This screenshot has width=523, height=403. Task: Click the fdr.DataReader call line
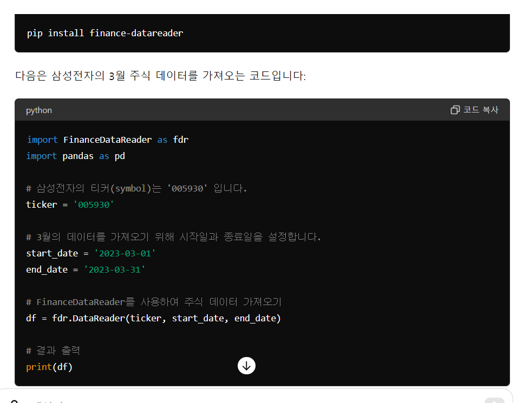tap(153, 318)
